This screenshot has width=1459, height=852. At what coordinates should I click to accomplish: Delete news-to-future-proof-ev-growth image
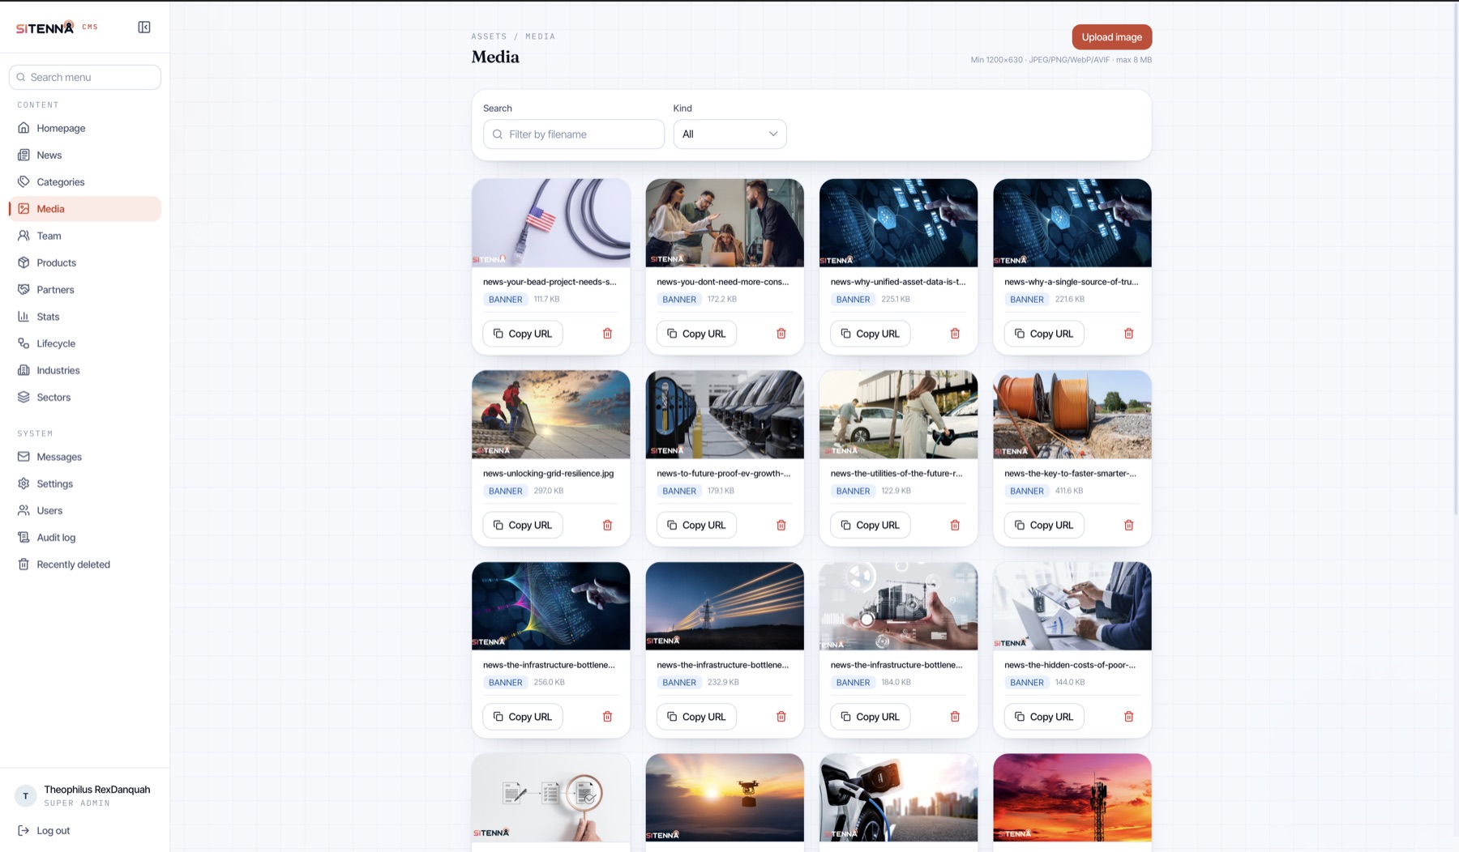781,525
